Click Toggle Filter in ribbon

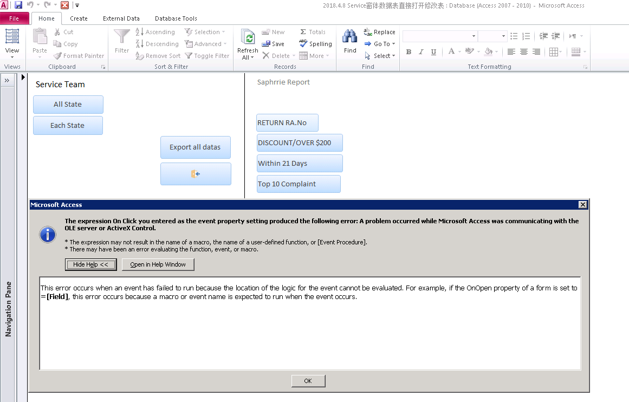point(207,56)
